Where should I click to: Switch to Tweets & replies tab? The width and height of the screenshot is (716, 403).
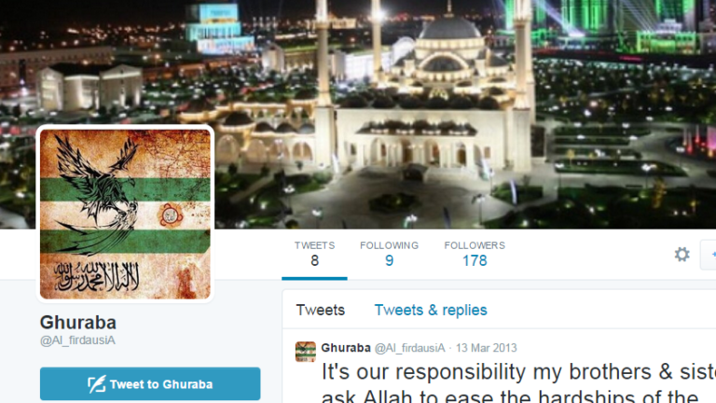pyautogui.click(x=431, y=310)
